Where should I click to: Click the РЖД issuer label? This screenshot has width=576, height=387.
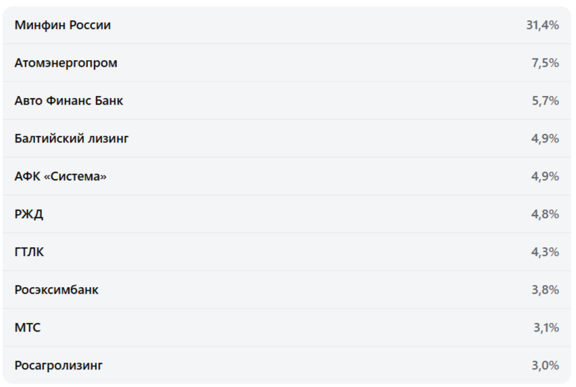(28, 214)
